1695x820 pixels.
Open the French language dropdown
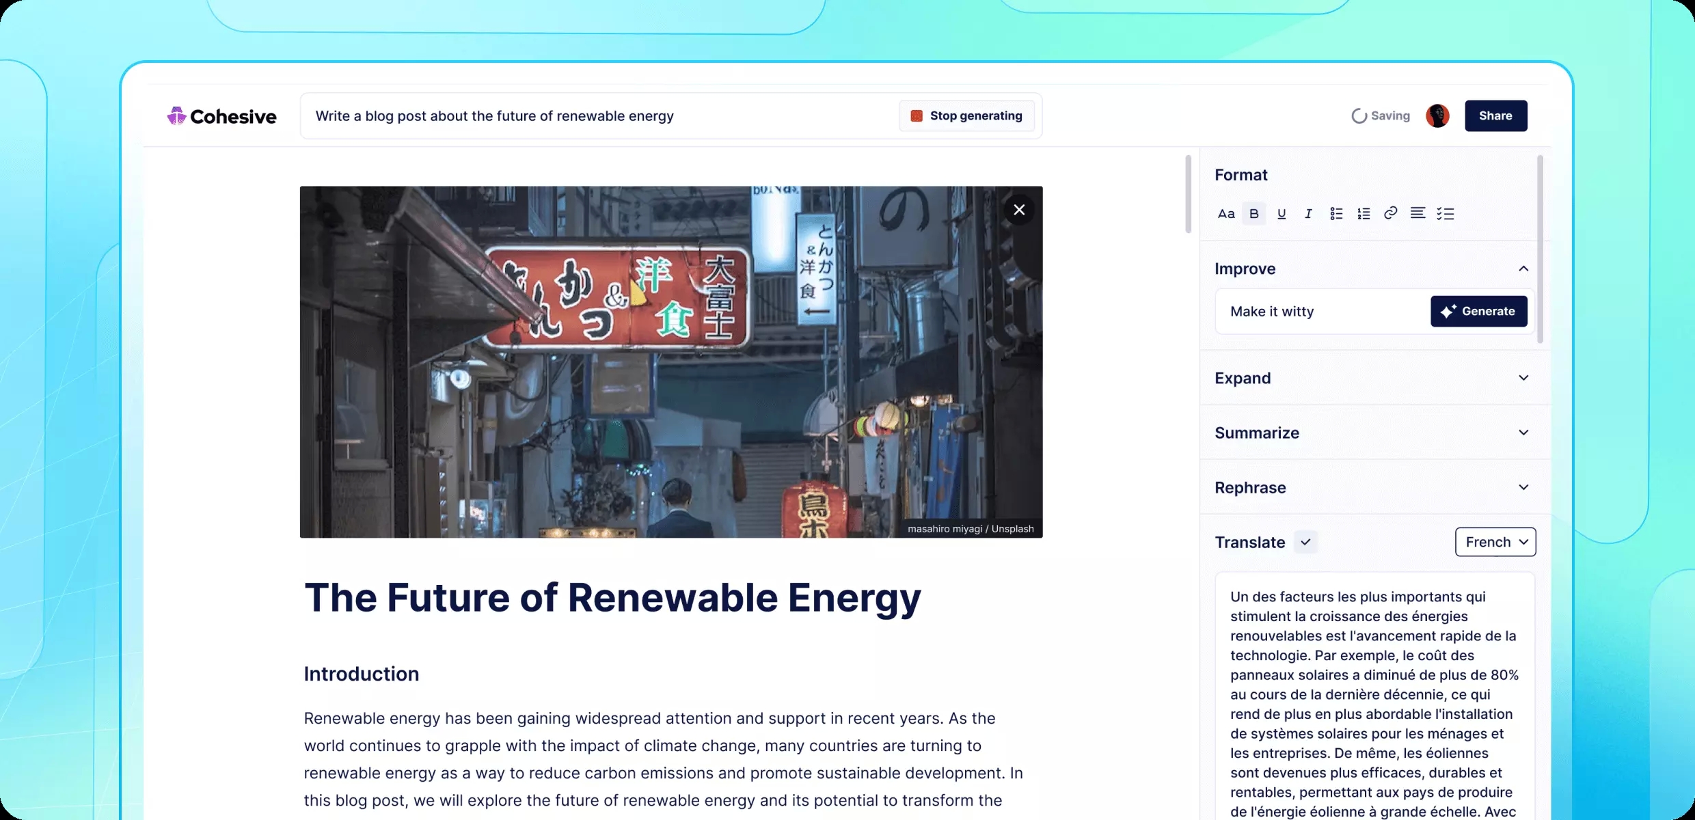pyautogui.click(x=1495, y=542)
